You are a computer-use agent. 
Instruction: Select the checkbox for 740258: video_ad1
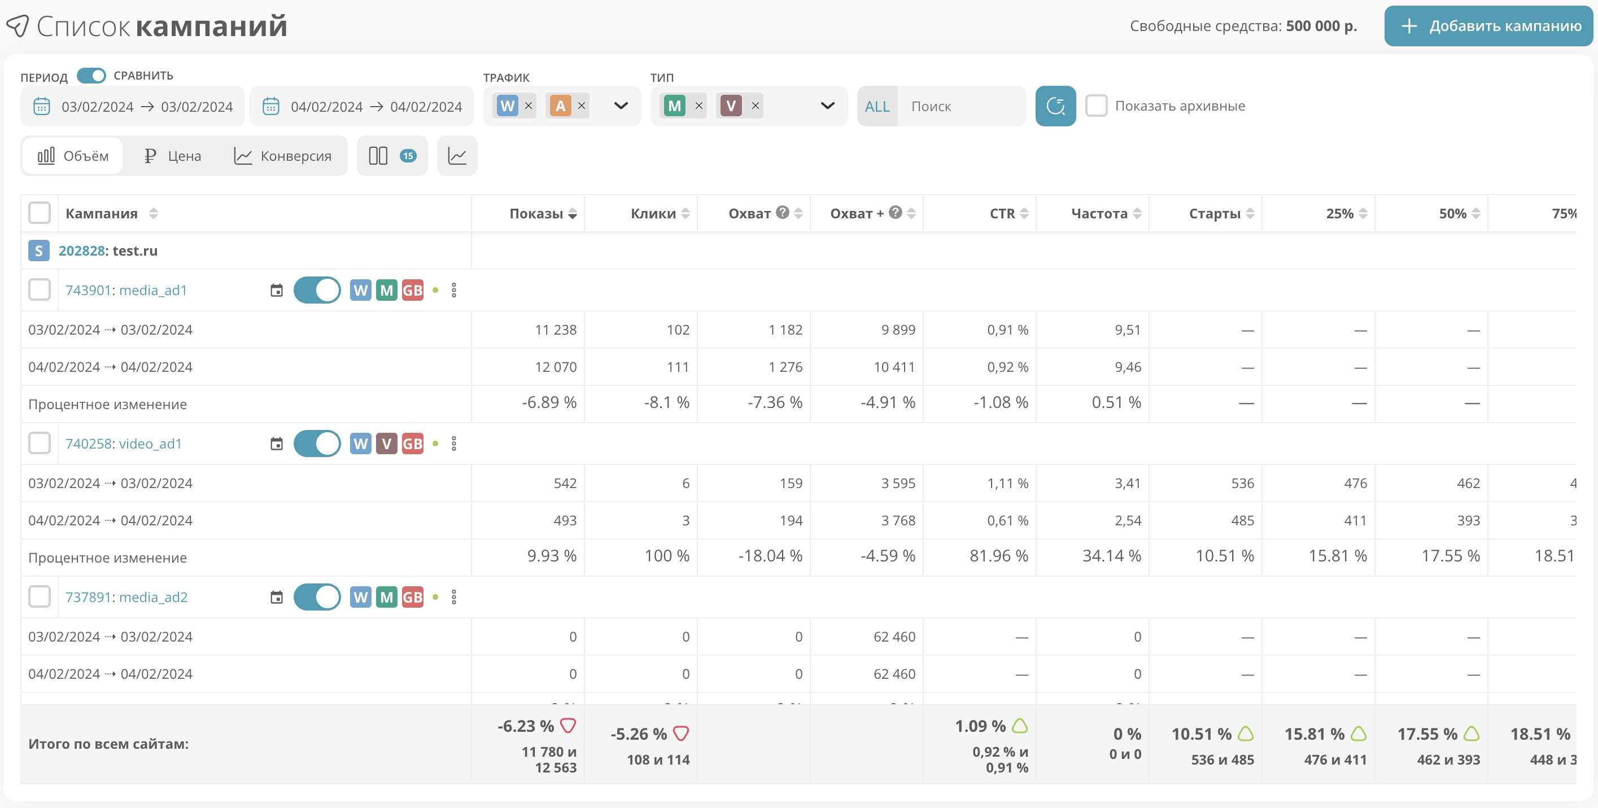[x=39, y=443]
